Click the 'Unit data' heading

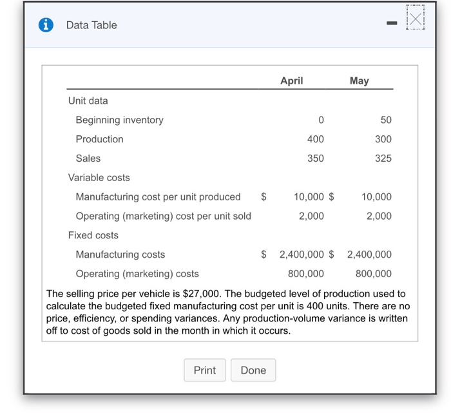pyautogui.click(x=88, y=101)
